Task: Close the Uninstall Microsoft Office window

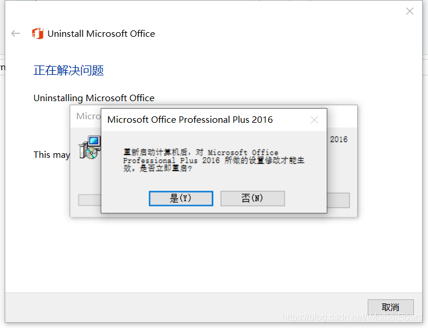Action: 410,11
